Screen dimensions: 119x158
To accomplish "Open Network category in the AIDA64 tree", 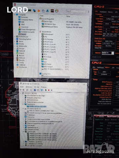I will (x=22, y=51).
